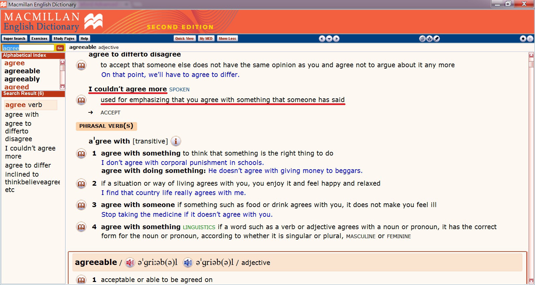Click the LINGUISTICS subject label
535x285 pixels.
[199, 227]
